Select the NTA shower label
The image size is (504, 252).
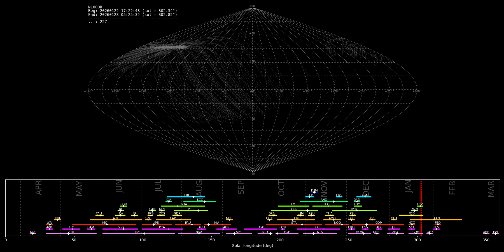pos(320,232)
